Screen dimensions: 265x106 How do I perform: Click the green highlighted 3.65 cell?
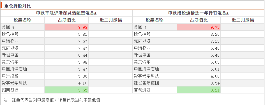(x=66, y=90)
